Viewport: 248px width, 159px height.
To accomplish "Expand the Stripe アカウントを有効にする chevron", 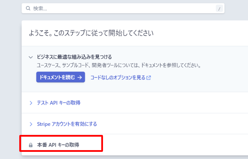I will pos(31,124).
